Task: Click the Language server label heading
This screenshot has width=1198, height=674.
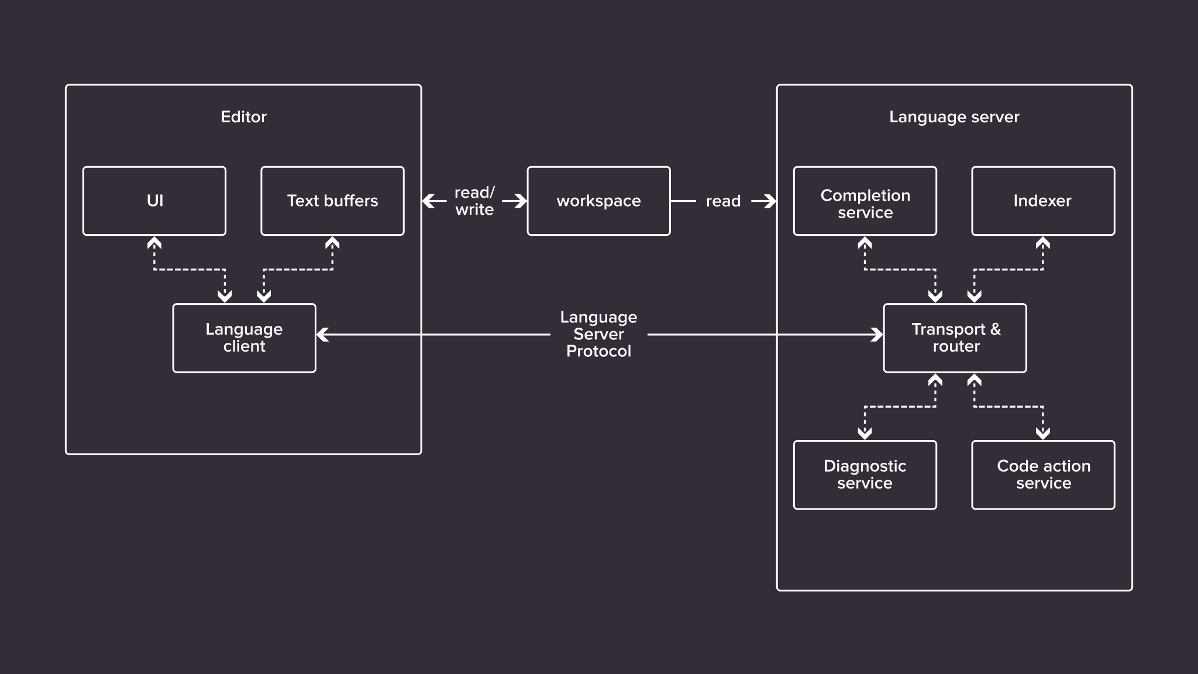Action: pos(953,115)
